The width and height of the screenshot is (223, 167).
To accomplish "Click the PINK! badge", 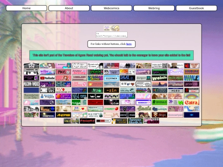I will (64, 72).
